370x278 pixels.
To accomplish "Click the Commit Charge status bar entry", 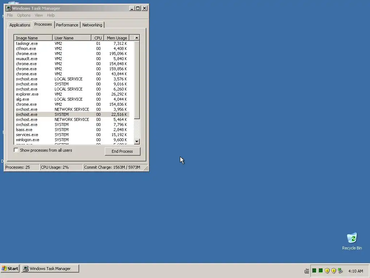I will (113, 167).
